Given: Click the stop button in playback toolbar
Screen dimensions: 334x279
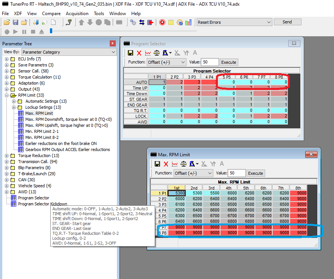Looking at the screenshot, I should pyautogui.click(x=33, y=32).
